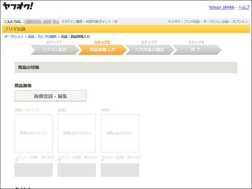Click フリマ出品 link in top navigation
Viewport: 252px width, 189px height.
click(192, 22)
